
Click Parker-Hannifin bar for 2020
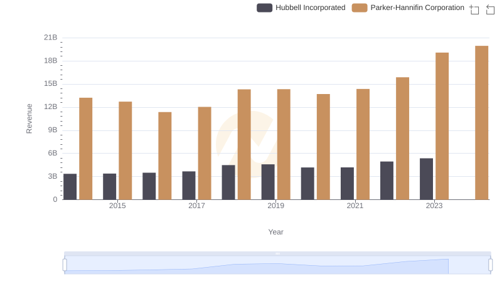[x=323, y=147]
